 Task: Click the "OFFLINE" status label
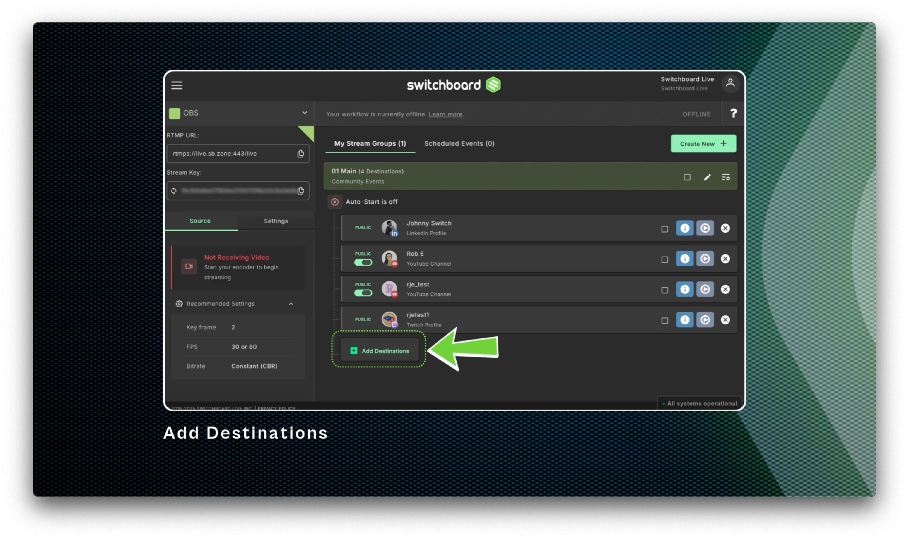click(x=696, y=114)
